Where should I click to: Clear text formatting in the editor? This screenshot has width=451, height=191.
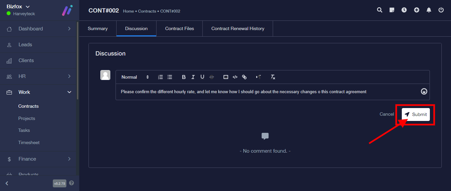273,77
